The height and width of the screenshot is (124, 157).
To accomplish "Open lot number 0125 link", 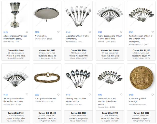I will point(6,32).
